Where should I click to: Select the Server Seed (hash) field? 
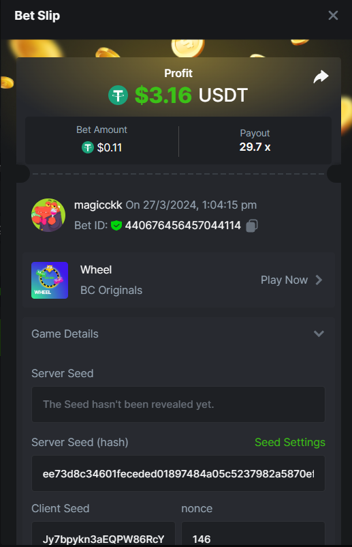178,473
